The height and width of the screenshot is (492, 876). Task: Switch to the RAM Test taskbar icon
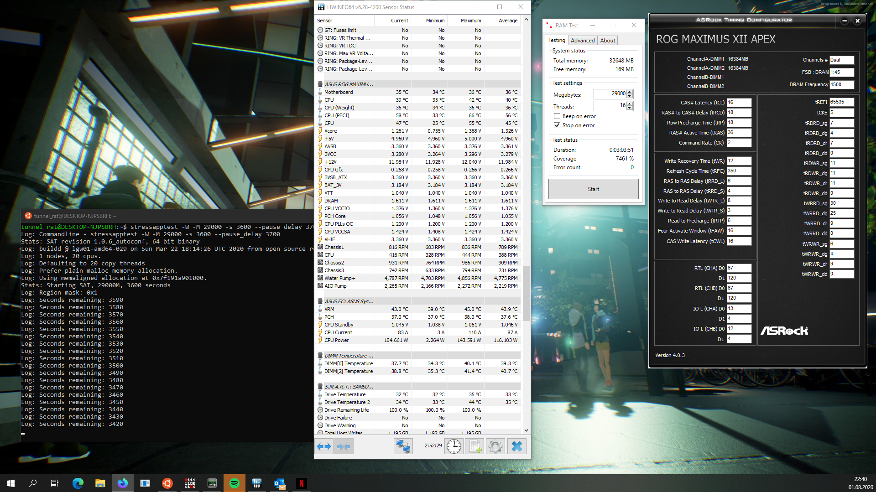[x=190, y=483]
